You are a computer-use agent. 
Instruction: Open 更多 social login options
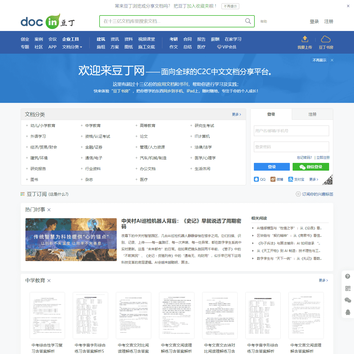[313, 179]
